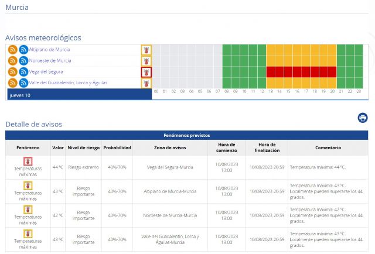Click red timeline cell at hour 15 for Vega del Segura
Screen dimensions: 375x254
tap(288, 72)
